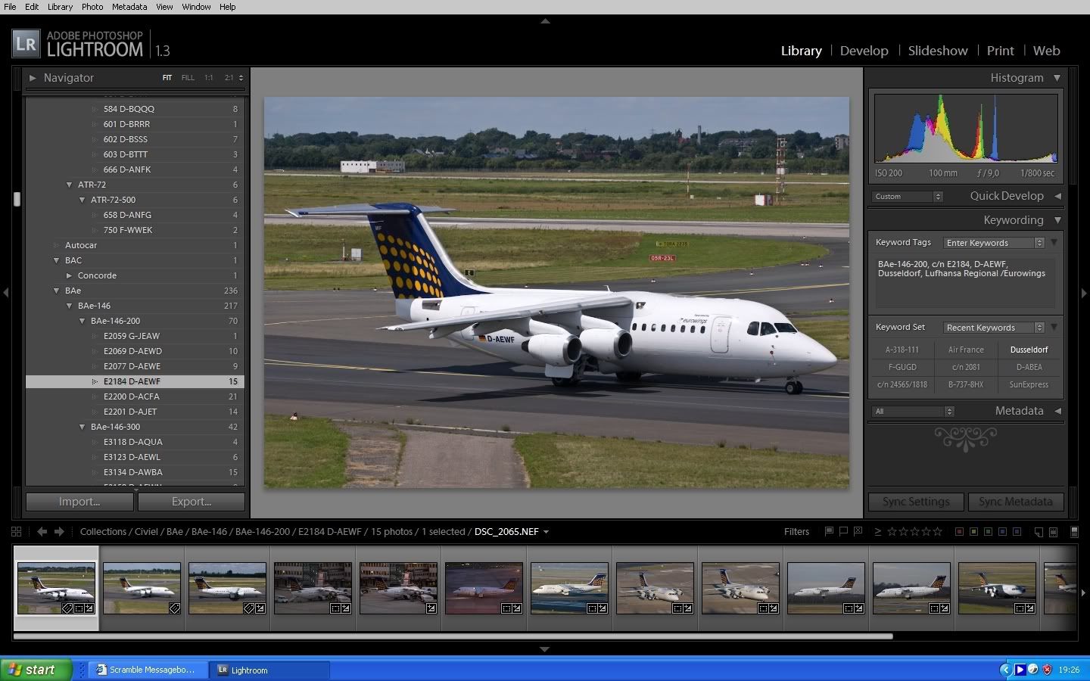Expand the Concorde collection
Viewport: 1090px width, 681px height.
pos(70,275)
